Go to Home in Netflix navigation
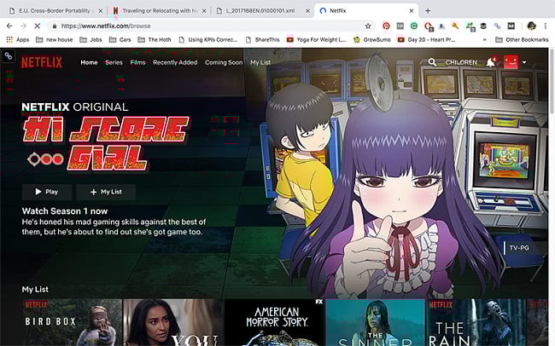The height and width of the screenshot is (346, 555). pyautogui.click(x=89, y=62)
